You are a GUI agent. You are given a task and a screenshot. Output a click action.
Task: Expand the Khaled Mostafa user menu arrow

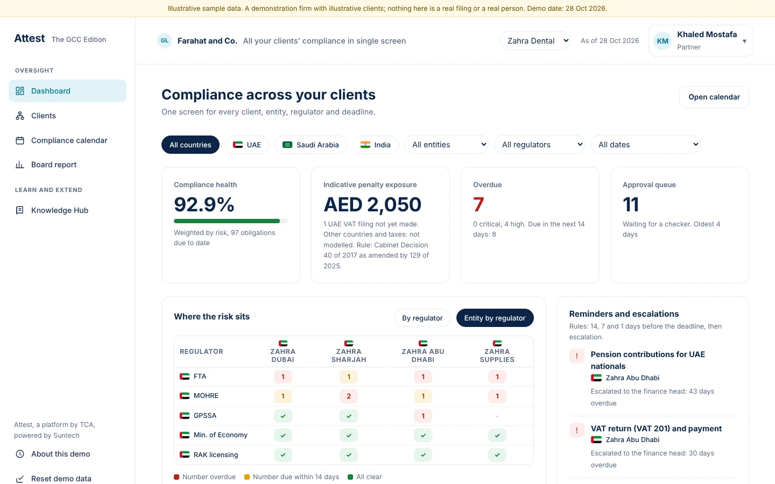(x=744, y=41)
